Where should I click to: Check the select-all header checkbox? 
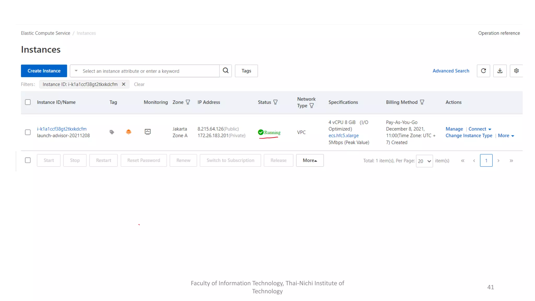click(28, 102)
